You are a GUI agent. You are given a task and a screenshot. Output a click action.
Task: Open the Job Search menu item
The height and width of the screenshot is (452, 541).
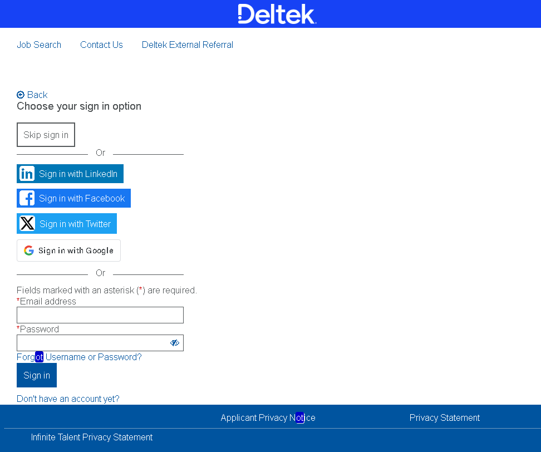[39, 45]
